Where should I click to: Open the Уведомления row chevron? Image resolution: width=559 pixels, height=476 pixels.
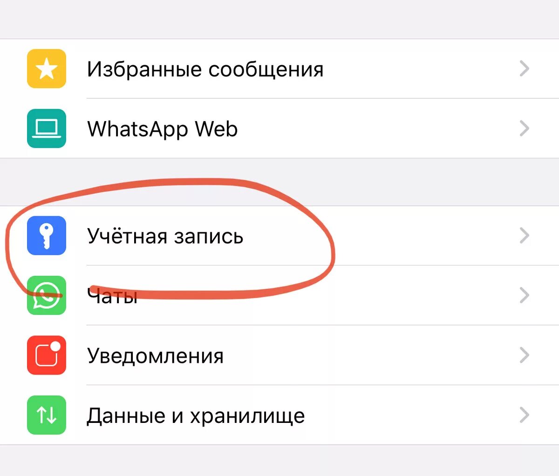click(x=525, y=355)
